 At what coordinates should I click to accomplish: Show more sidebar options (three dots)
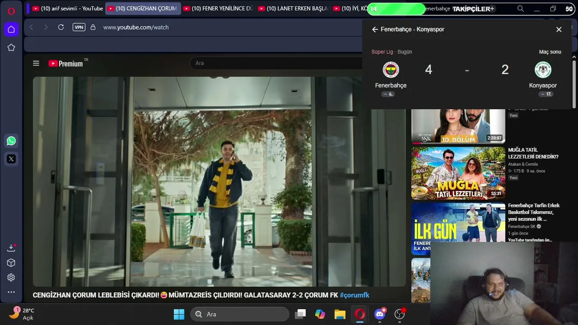coord(11,292)
